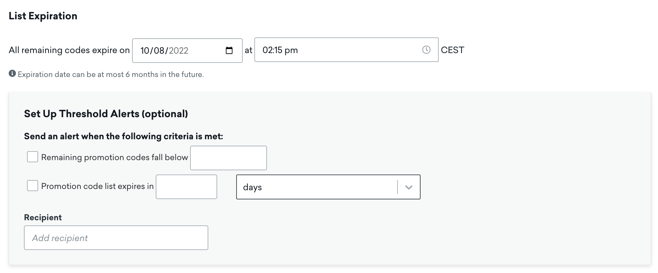
Task: Select the day "08" in expiration date
Action: pos(159,51)
